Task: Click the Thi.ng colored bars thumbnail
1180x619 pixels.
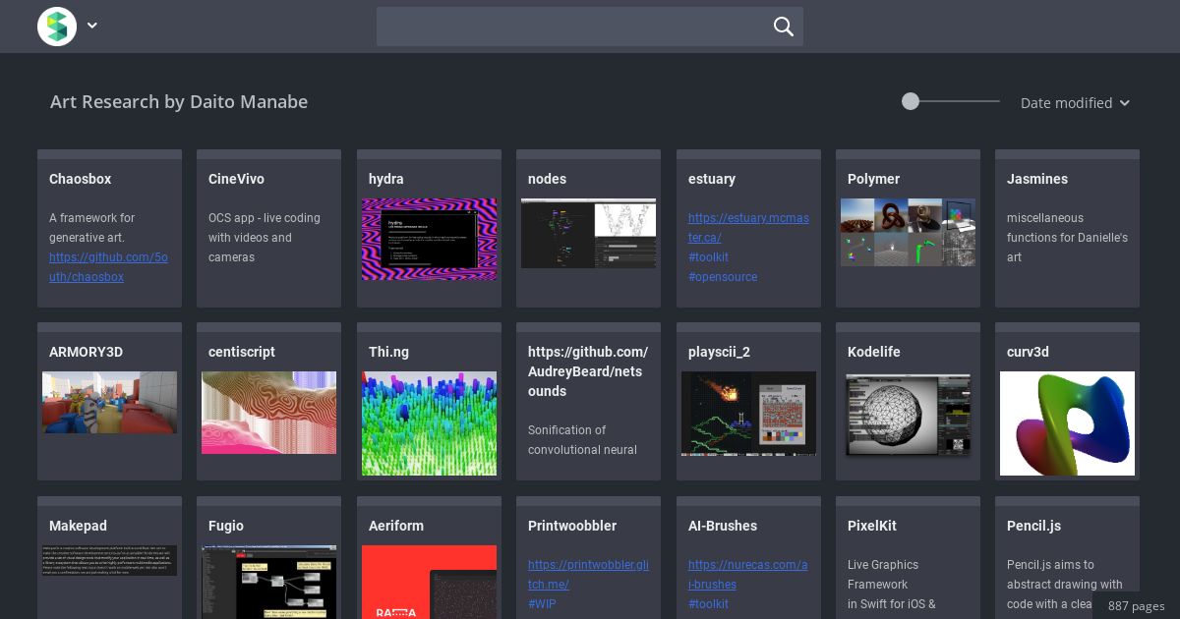Action: click(429, 423)
